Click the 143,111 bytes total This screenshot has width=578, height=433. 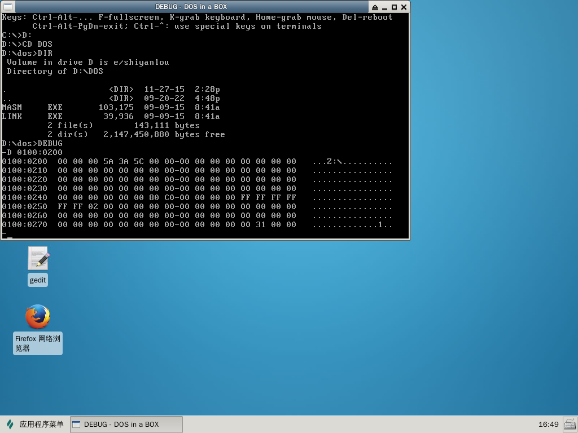coord(167,125)
